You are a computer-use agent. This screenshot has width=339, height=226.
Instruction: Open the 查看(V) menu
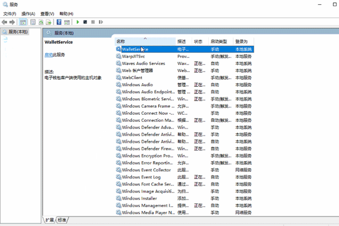click(47, 14)
